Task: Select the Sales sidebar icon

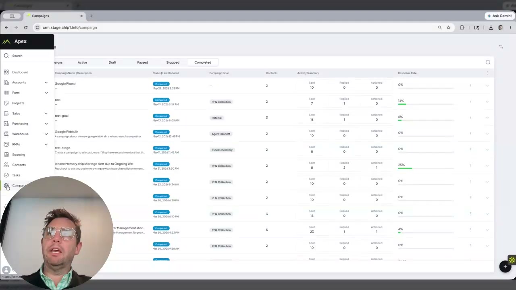Action: [x=6, y=114]
